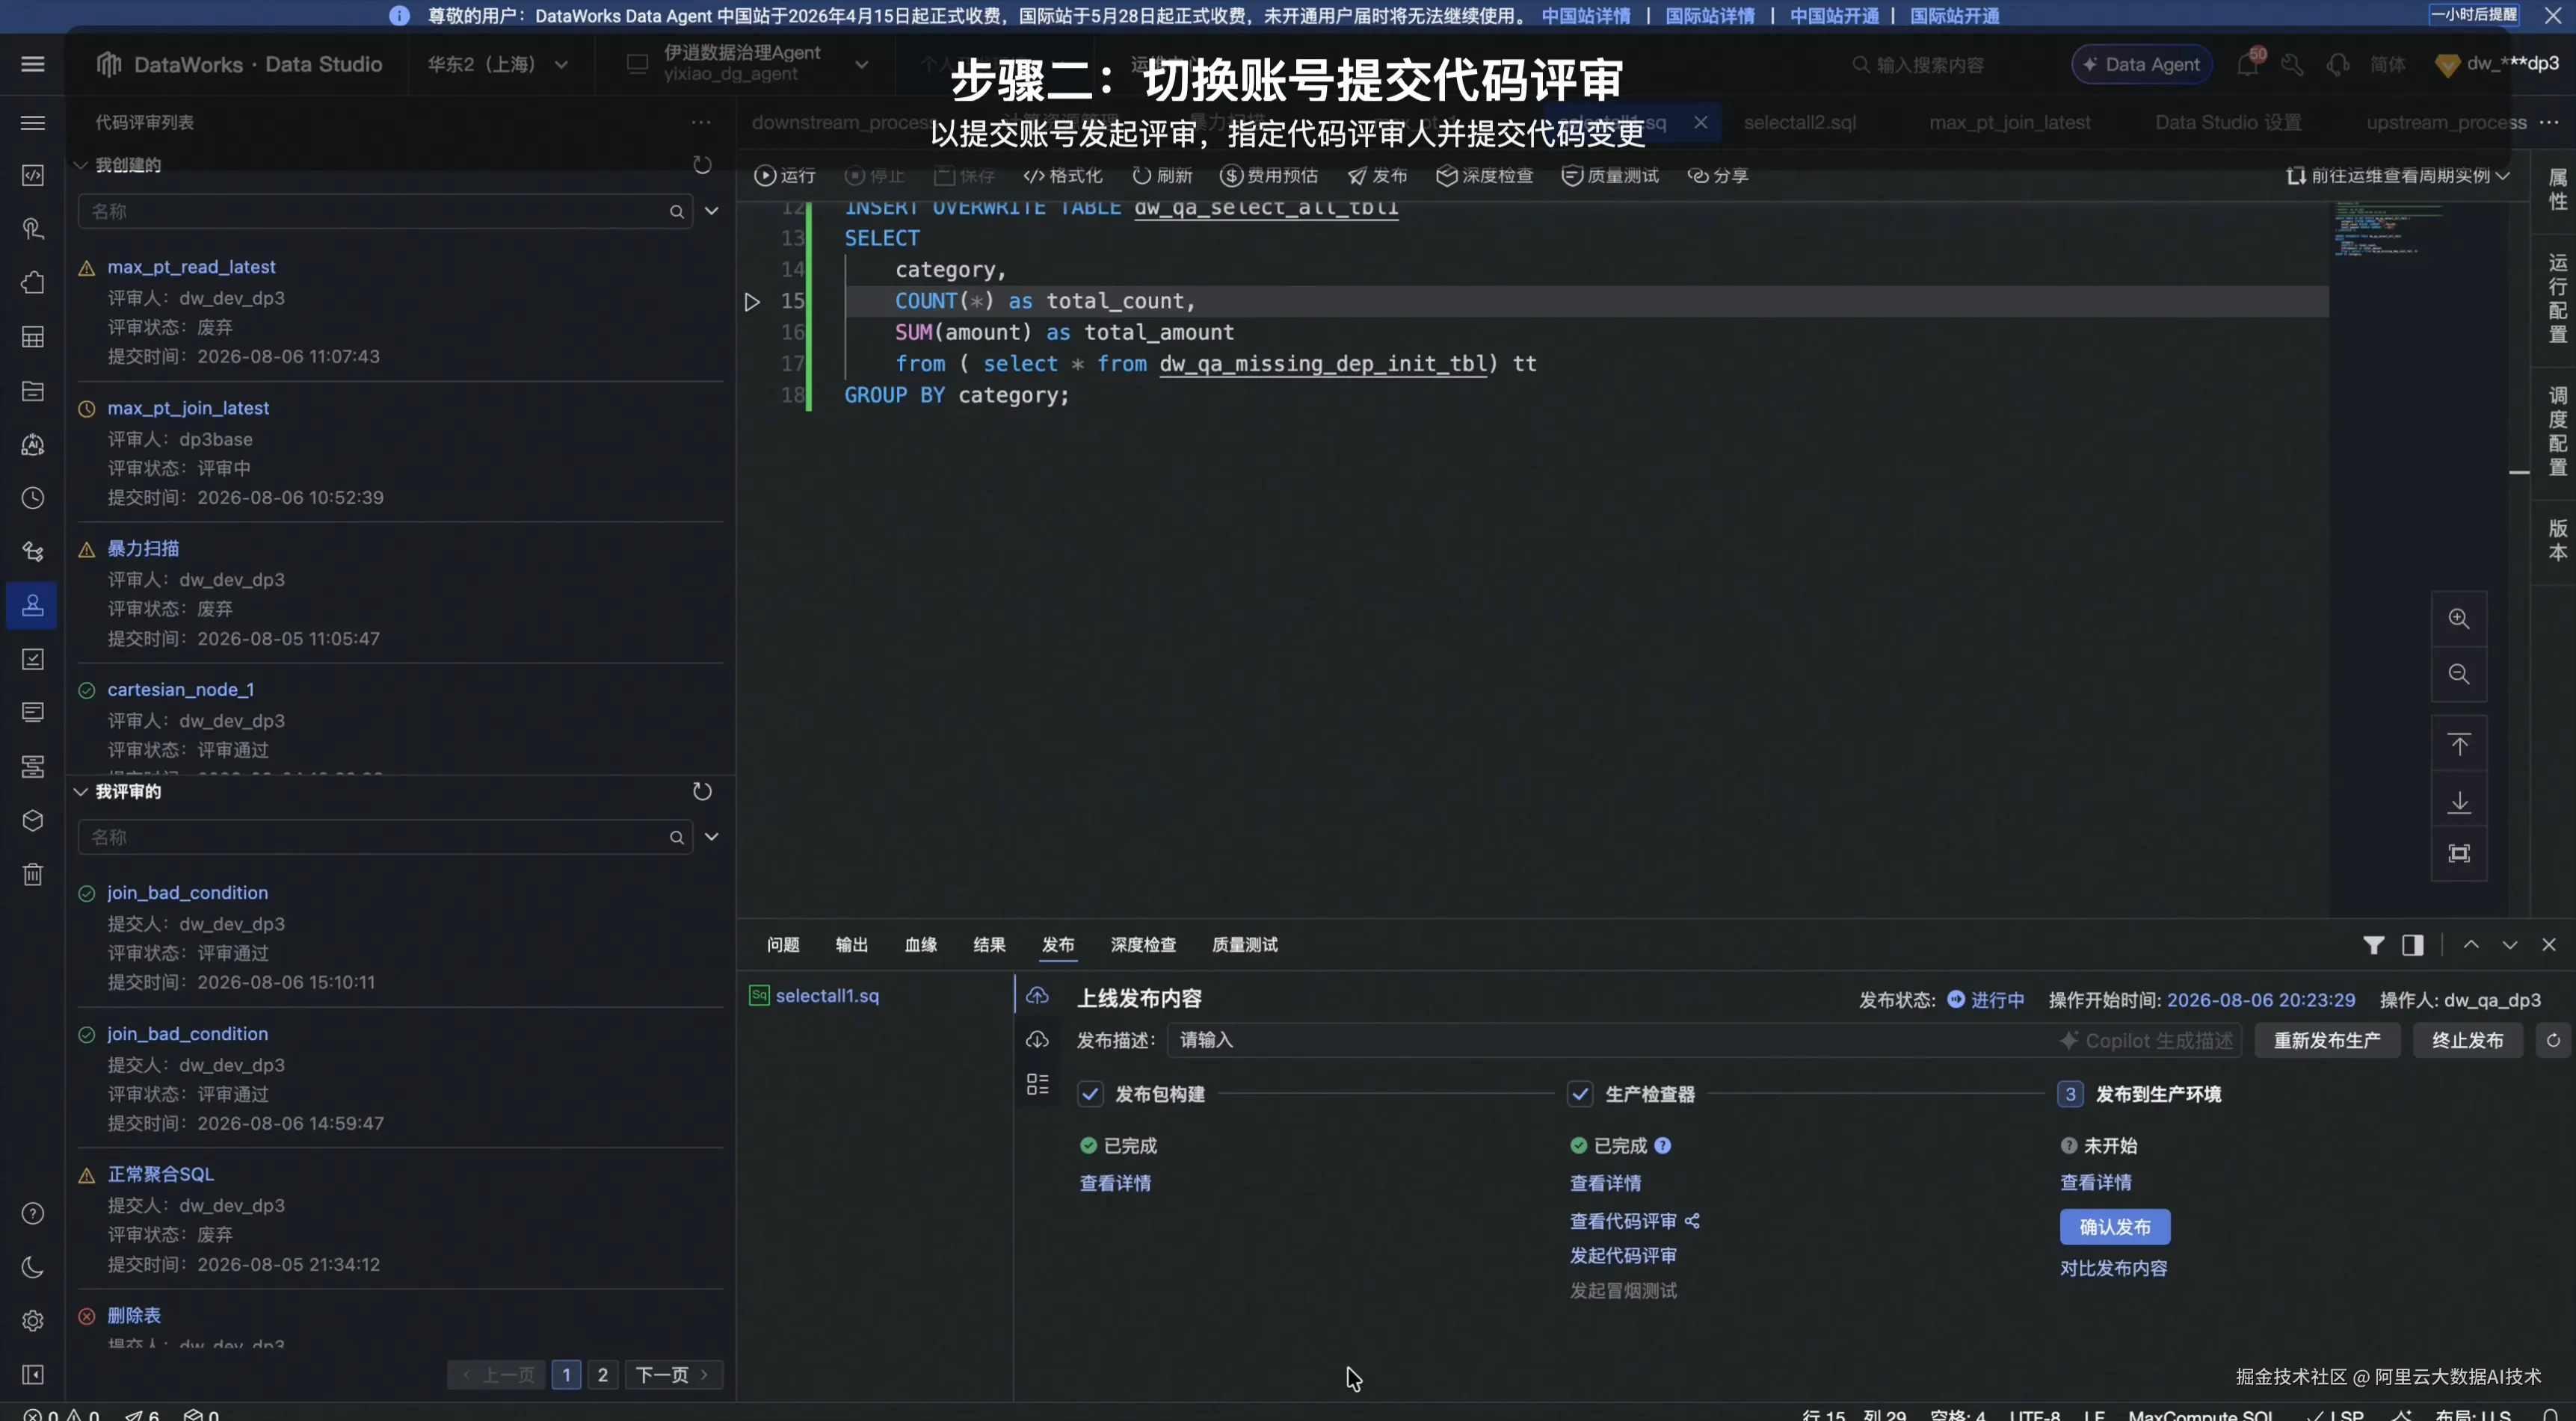Refresh the publish status
Viewport: 2576px width, 1421px height.
2553,1040
